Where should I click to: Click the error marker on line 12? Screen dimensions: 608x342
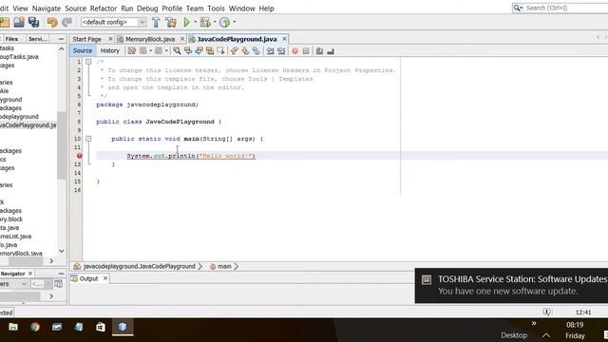(80, 156)
